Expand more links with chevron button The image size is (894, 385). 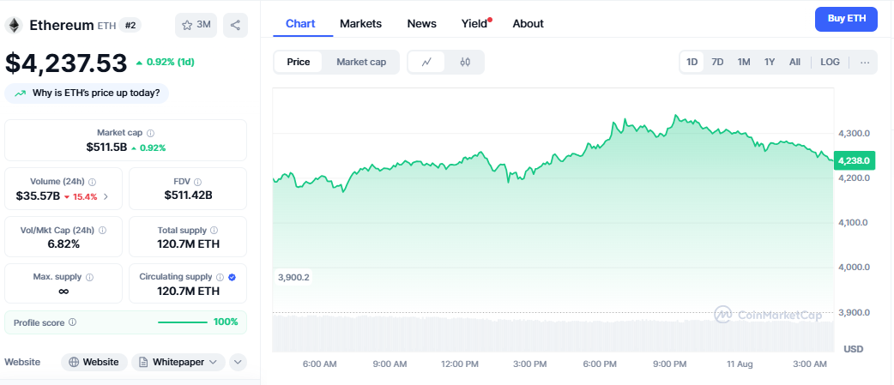pyautogui.click(x=238, y=362)
